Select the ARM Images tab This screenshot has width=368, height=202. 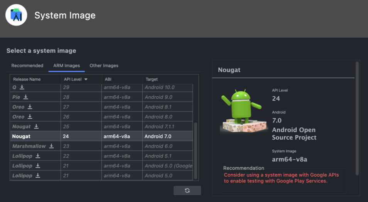66,65
